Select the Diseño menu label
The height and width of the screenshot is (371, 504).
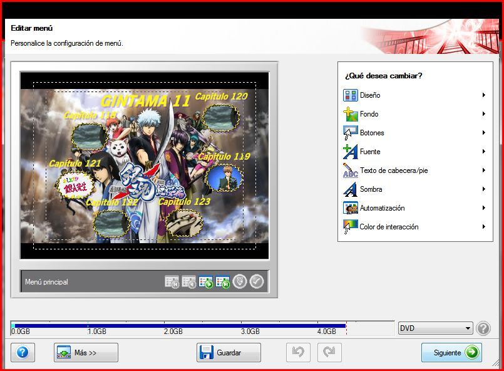(370, 95)
